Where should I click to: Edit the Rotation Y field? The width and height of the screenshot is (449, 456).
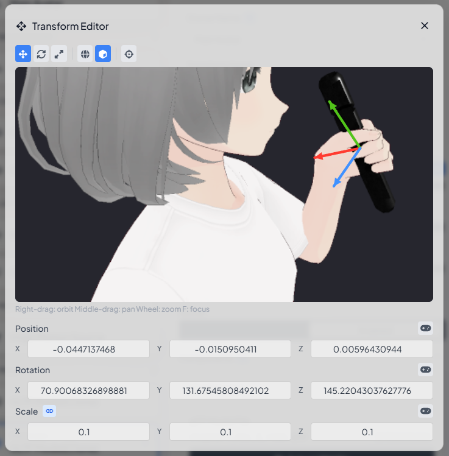(x=230, y=390)
